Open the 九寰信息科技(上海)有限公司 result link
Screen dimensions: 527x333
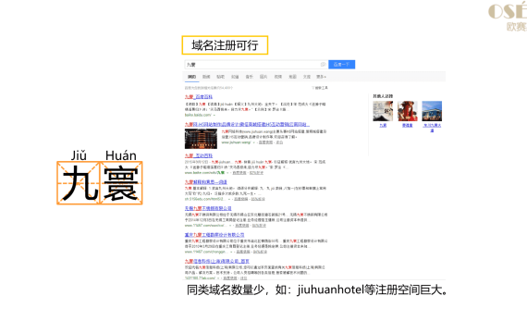pos(217,261)
